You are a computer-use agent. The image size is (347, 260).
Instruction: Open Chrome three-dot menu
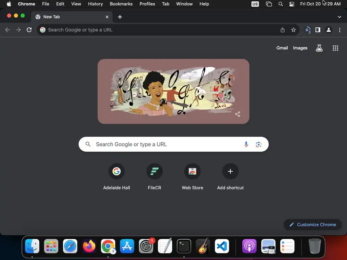[340, 30]
